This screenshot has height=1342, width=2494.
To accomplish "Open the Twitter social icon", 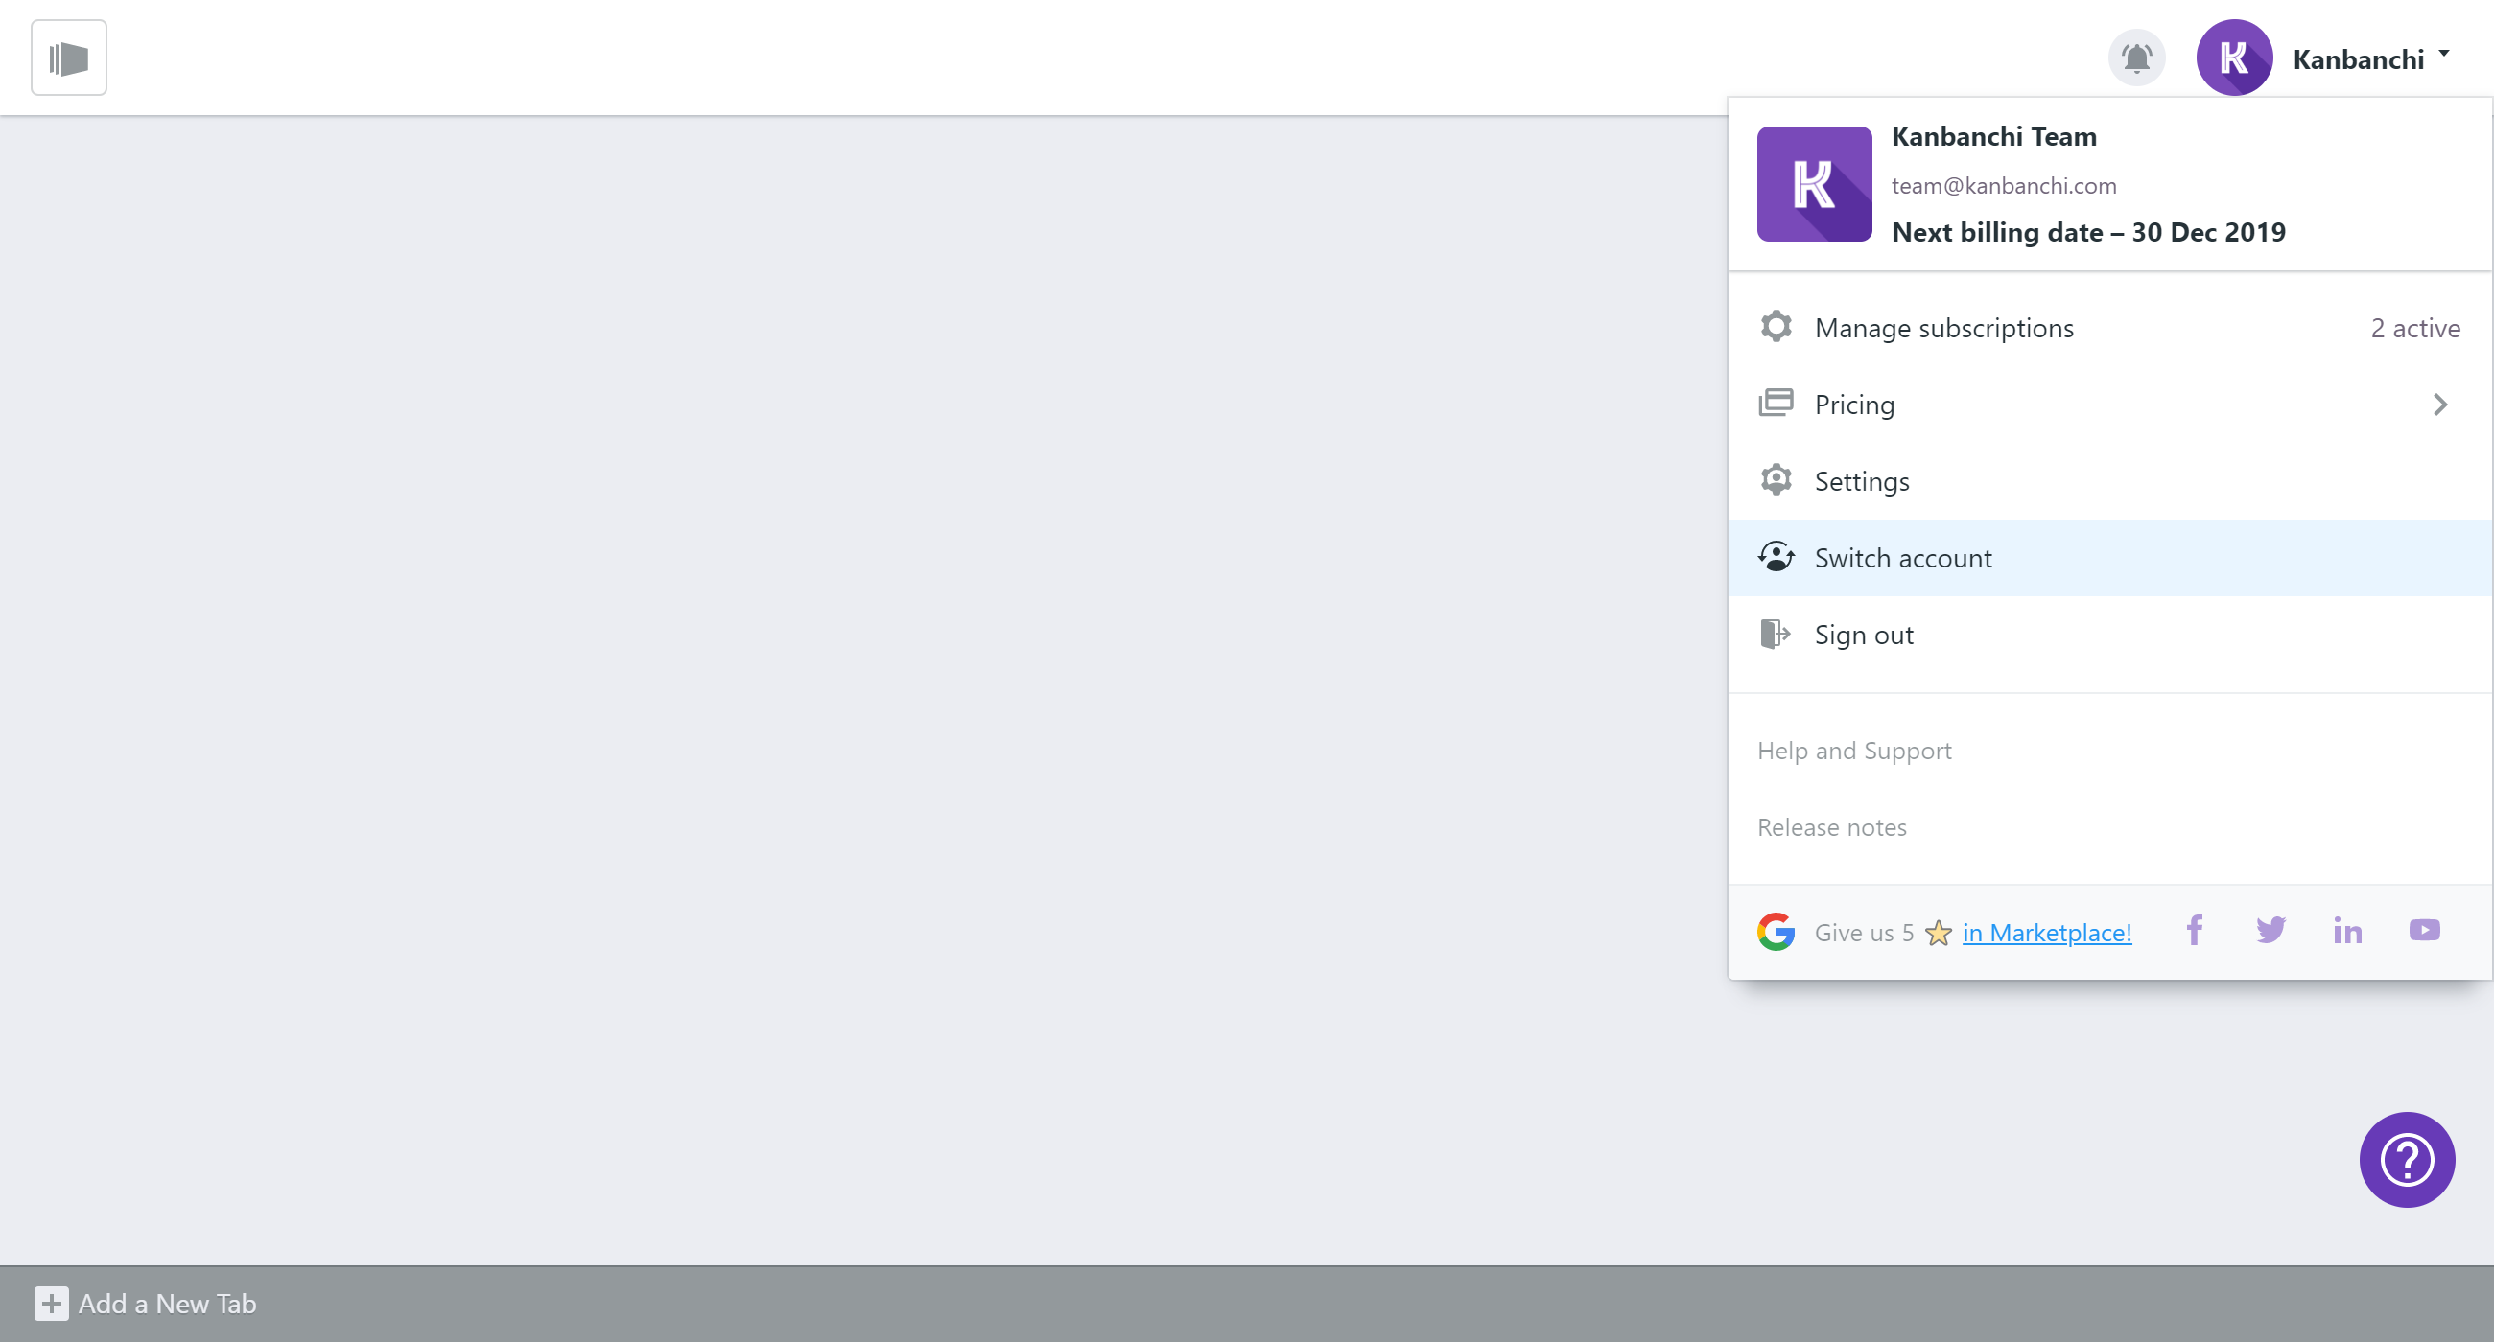I will pos(2270,930).
